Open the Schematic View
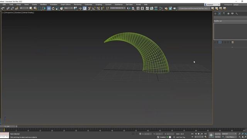Viewport: 247px width, 139px height. coord(156,8)
